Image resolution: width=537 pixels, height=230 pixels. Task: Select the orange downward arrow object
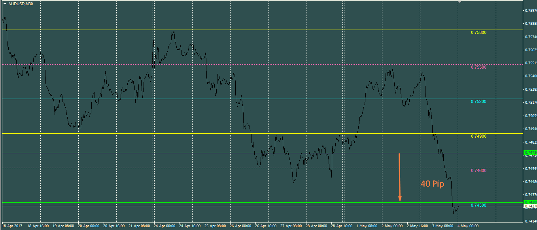399,178
